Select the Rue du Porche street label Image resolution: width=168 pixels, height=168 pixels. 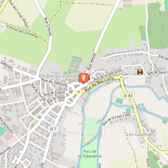pos(38,92)
